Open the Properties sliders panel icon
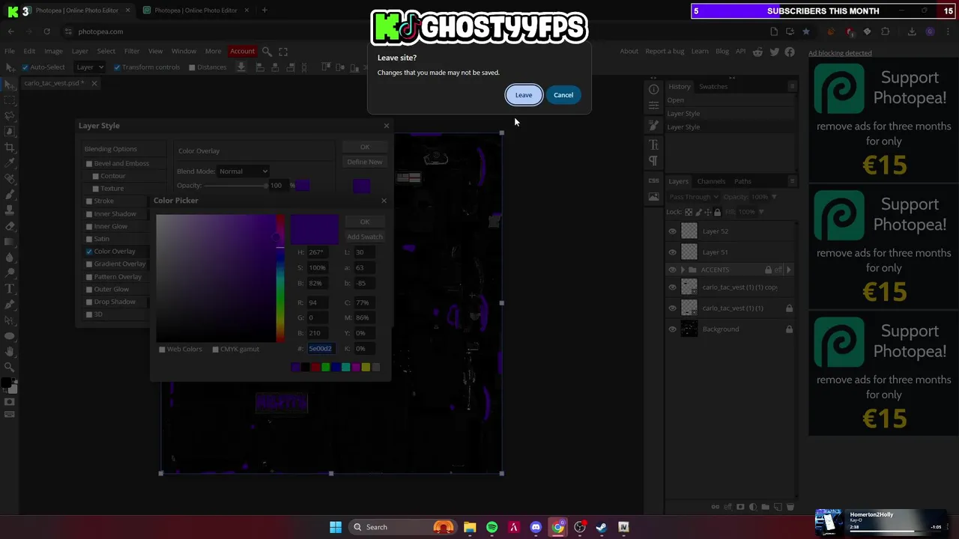This screenshot has height=539, width=959. [x=653, y=106]
